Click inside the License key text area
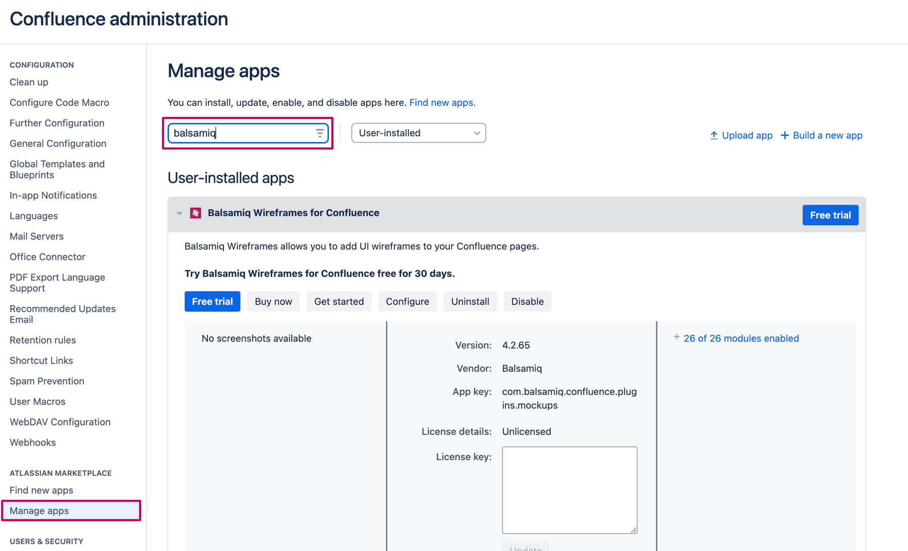The image size is (908, 551). click(569, 489)
